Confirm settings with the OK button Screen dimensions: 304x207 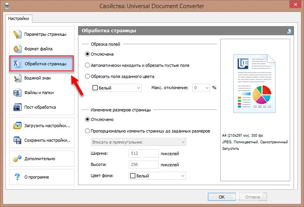tap(222, 197)
